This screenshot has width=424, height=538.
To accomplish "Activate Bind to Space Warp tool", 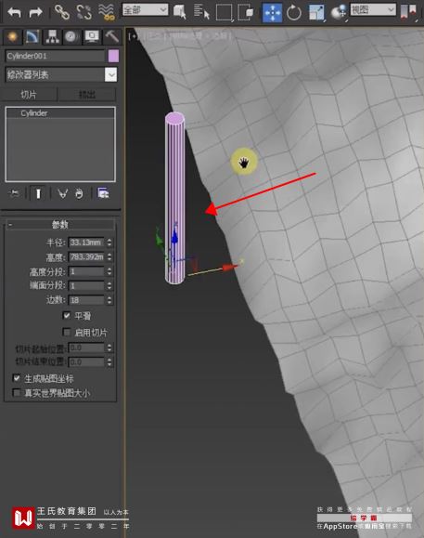I will tap(106, 12).
